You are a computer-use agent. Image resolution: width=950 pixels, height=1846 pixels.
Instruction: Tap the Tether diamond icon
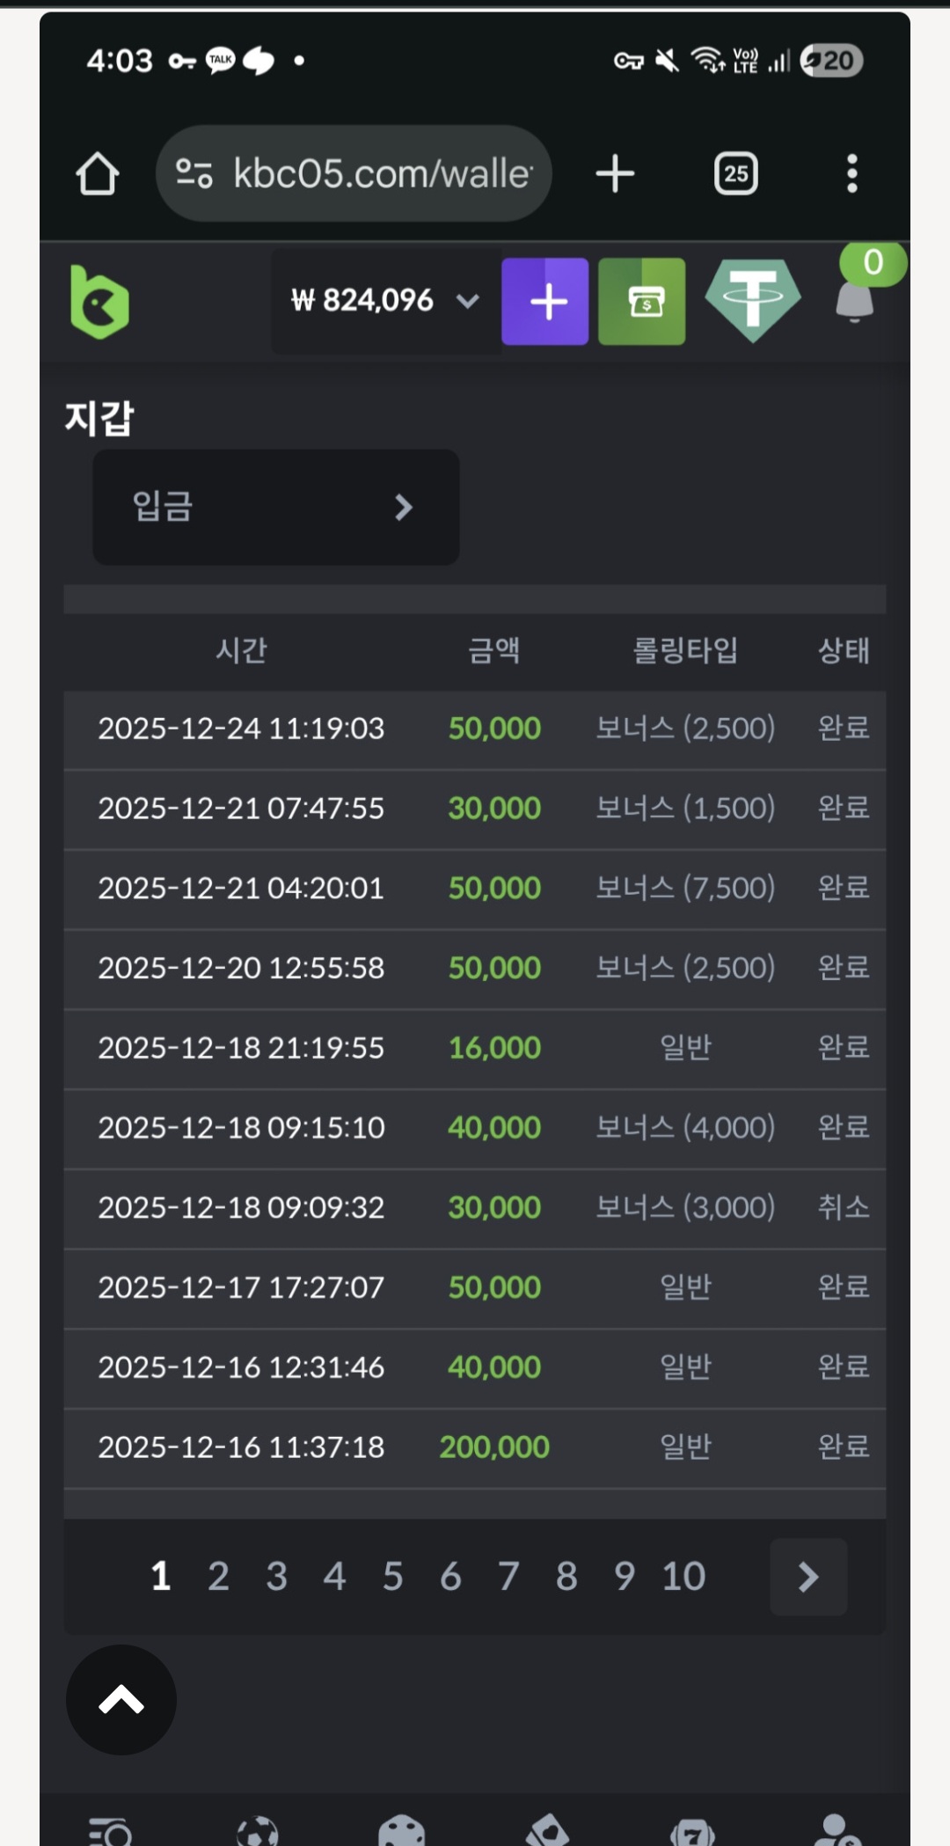752,300
